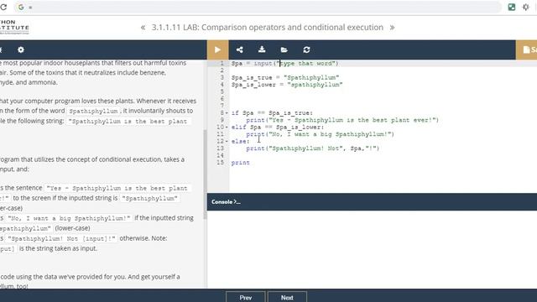
Task: Click 'Spa_is_lower' assignment on line 4
Action: tap(287, 85)
